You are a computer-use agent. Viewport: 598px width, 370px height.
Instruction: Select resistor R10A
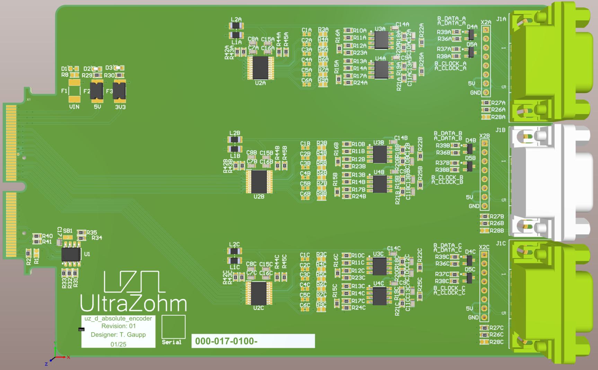click(348, 30)
